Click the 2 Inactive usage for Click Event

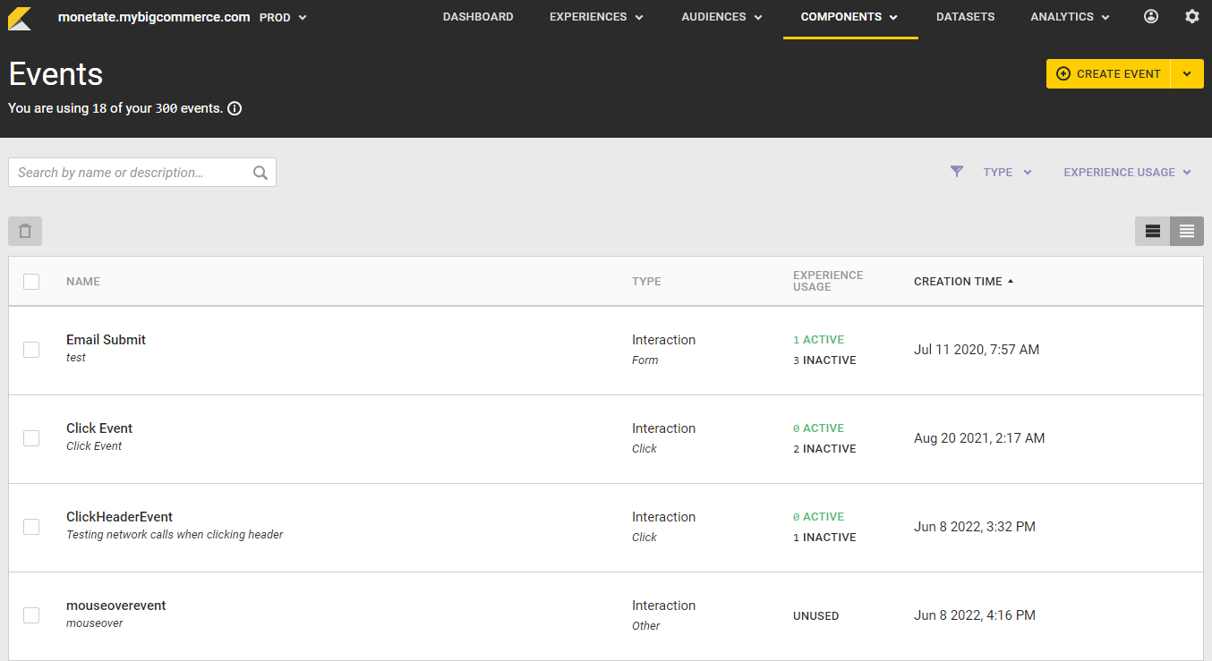point(824,449)
